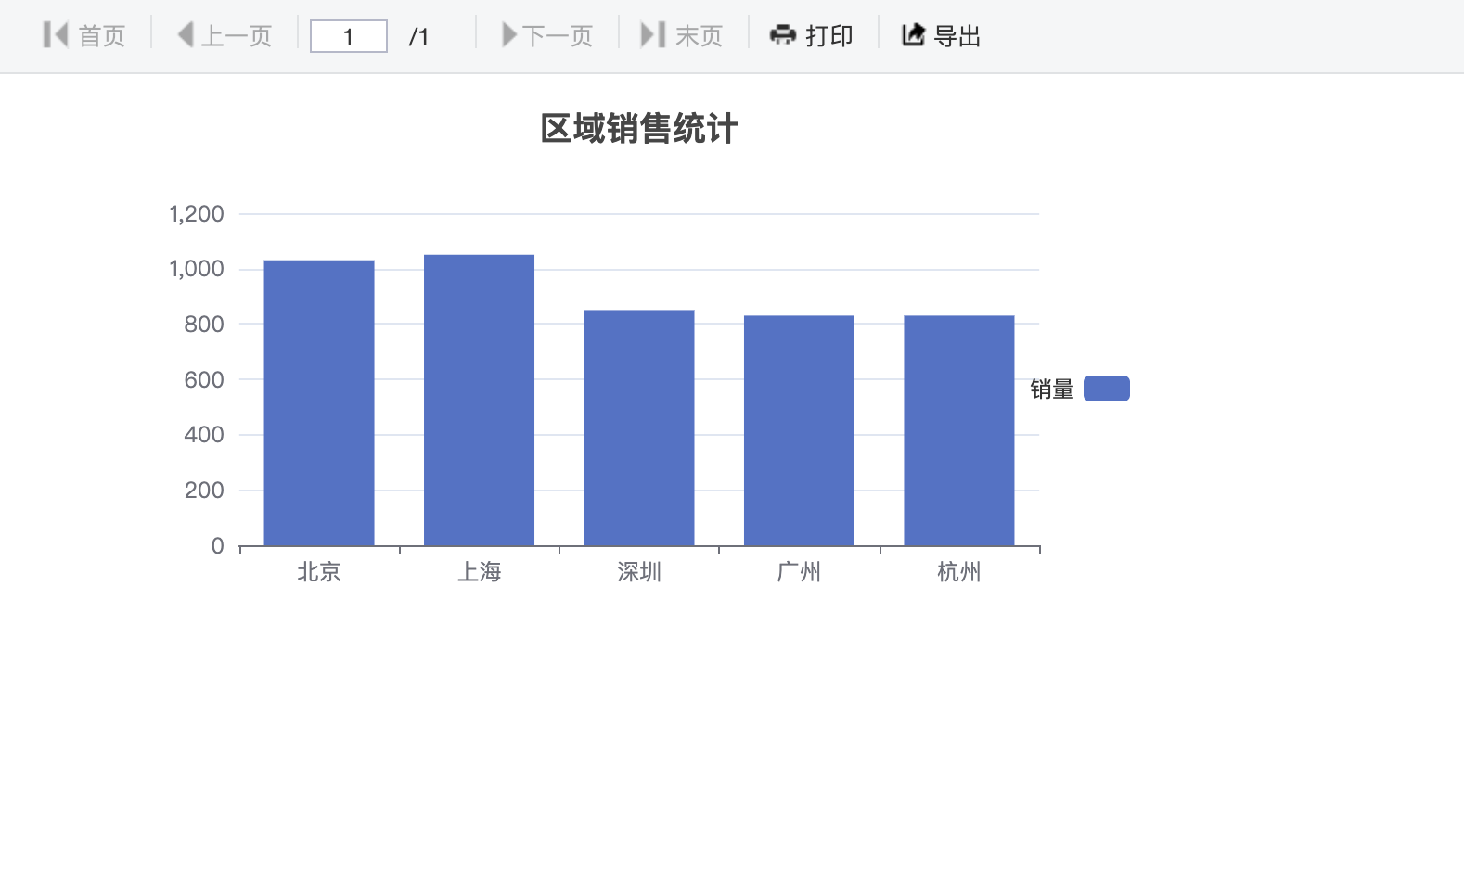Click the 上海 axis label
The image size is (1464, 892).
pyautogui.click(x=479, y=572)
